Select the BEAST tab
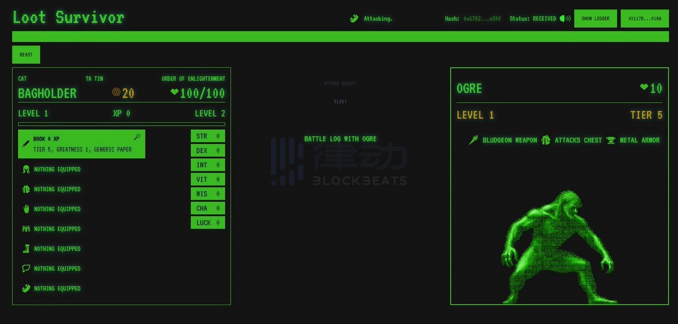Image resolution: width=678 pixels, height=324 pixels. 26,54
